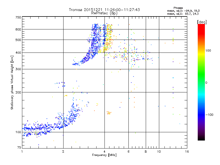
Task: Click the colorbar '100' tick label
Action: point(208,51)
